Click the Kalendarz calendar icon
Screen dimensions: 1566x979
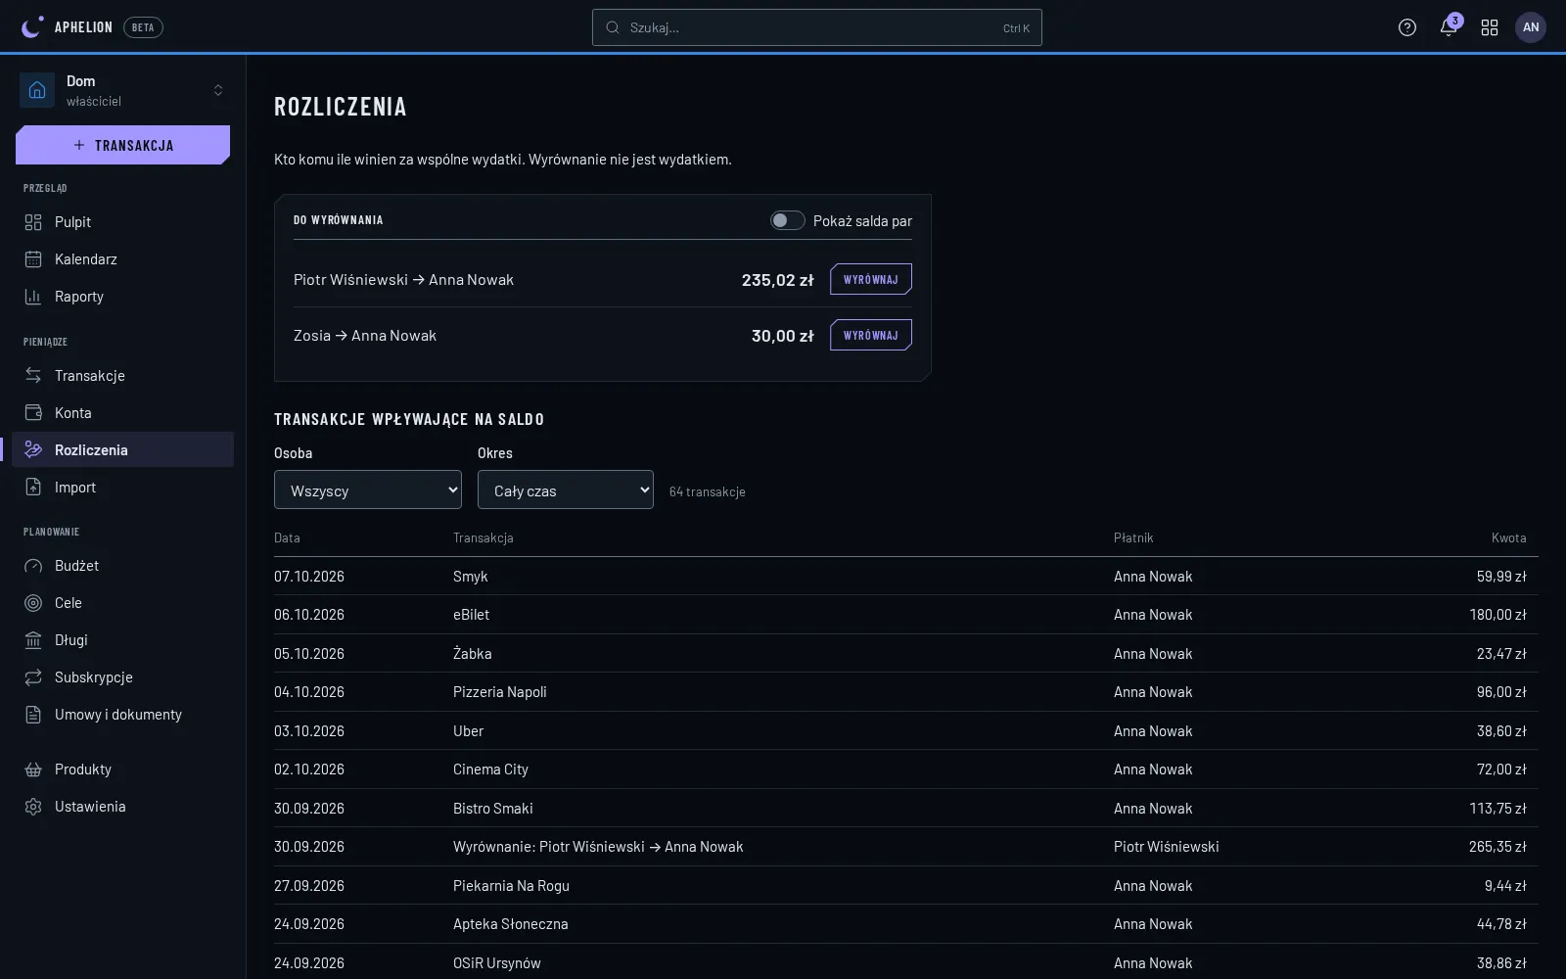pyautogui.click(x=33, y=259)
